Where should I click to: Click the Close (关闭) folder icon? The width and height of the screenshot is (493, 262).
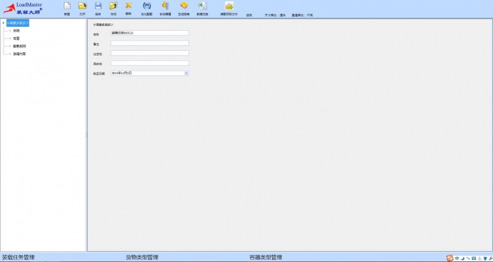[x=114, y=5]
